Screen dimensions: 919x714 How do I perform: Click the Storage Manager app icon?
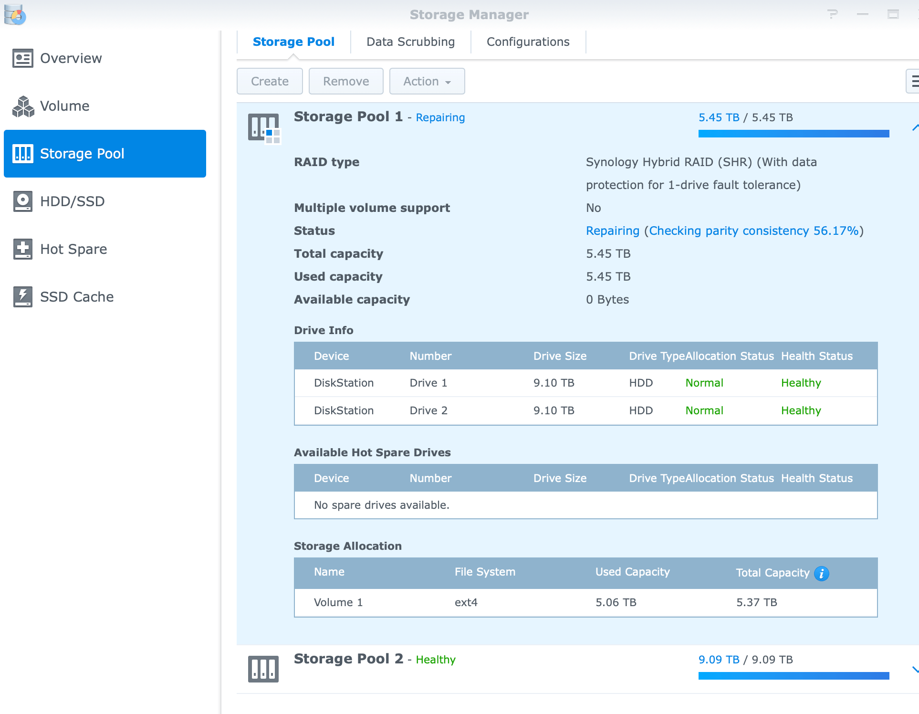(14, 15)
